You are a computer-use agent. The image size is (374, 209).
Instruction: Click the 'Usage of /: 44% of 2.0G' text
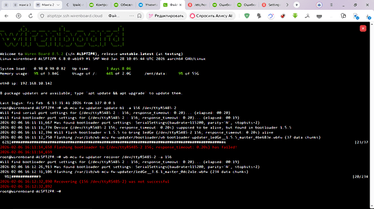(101, 73)
